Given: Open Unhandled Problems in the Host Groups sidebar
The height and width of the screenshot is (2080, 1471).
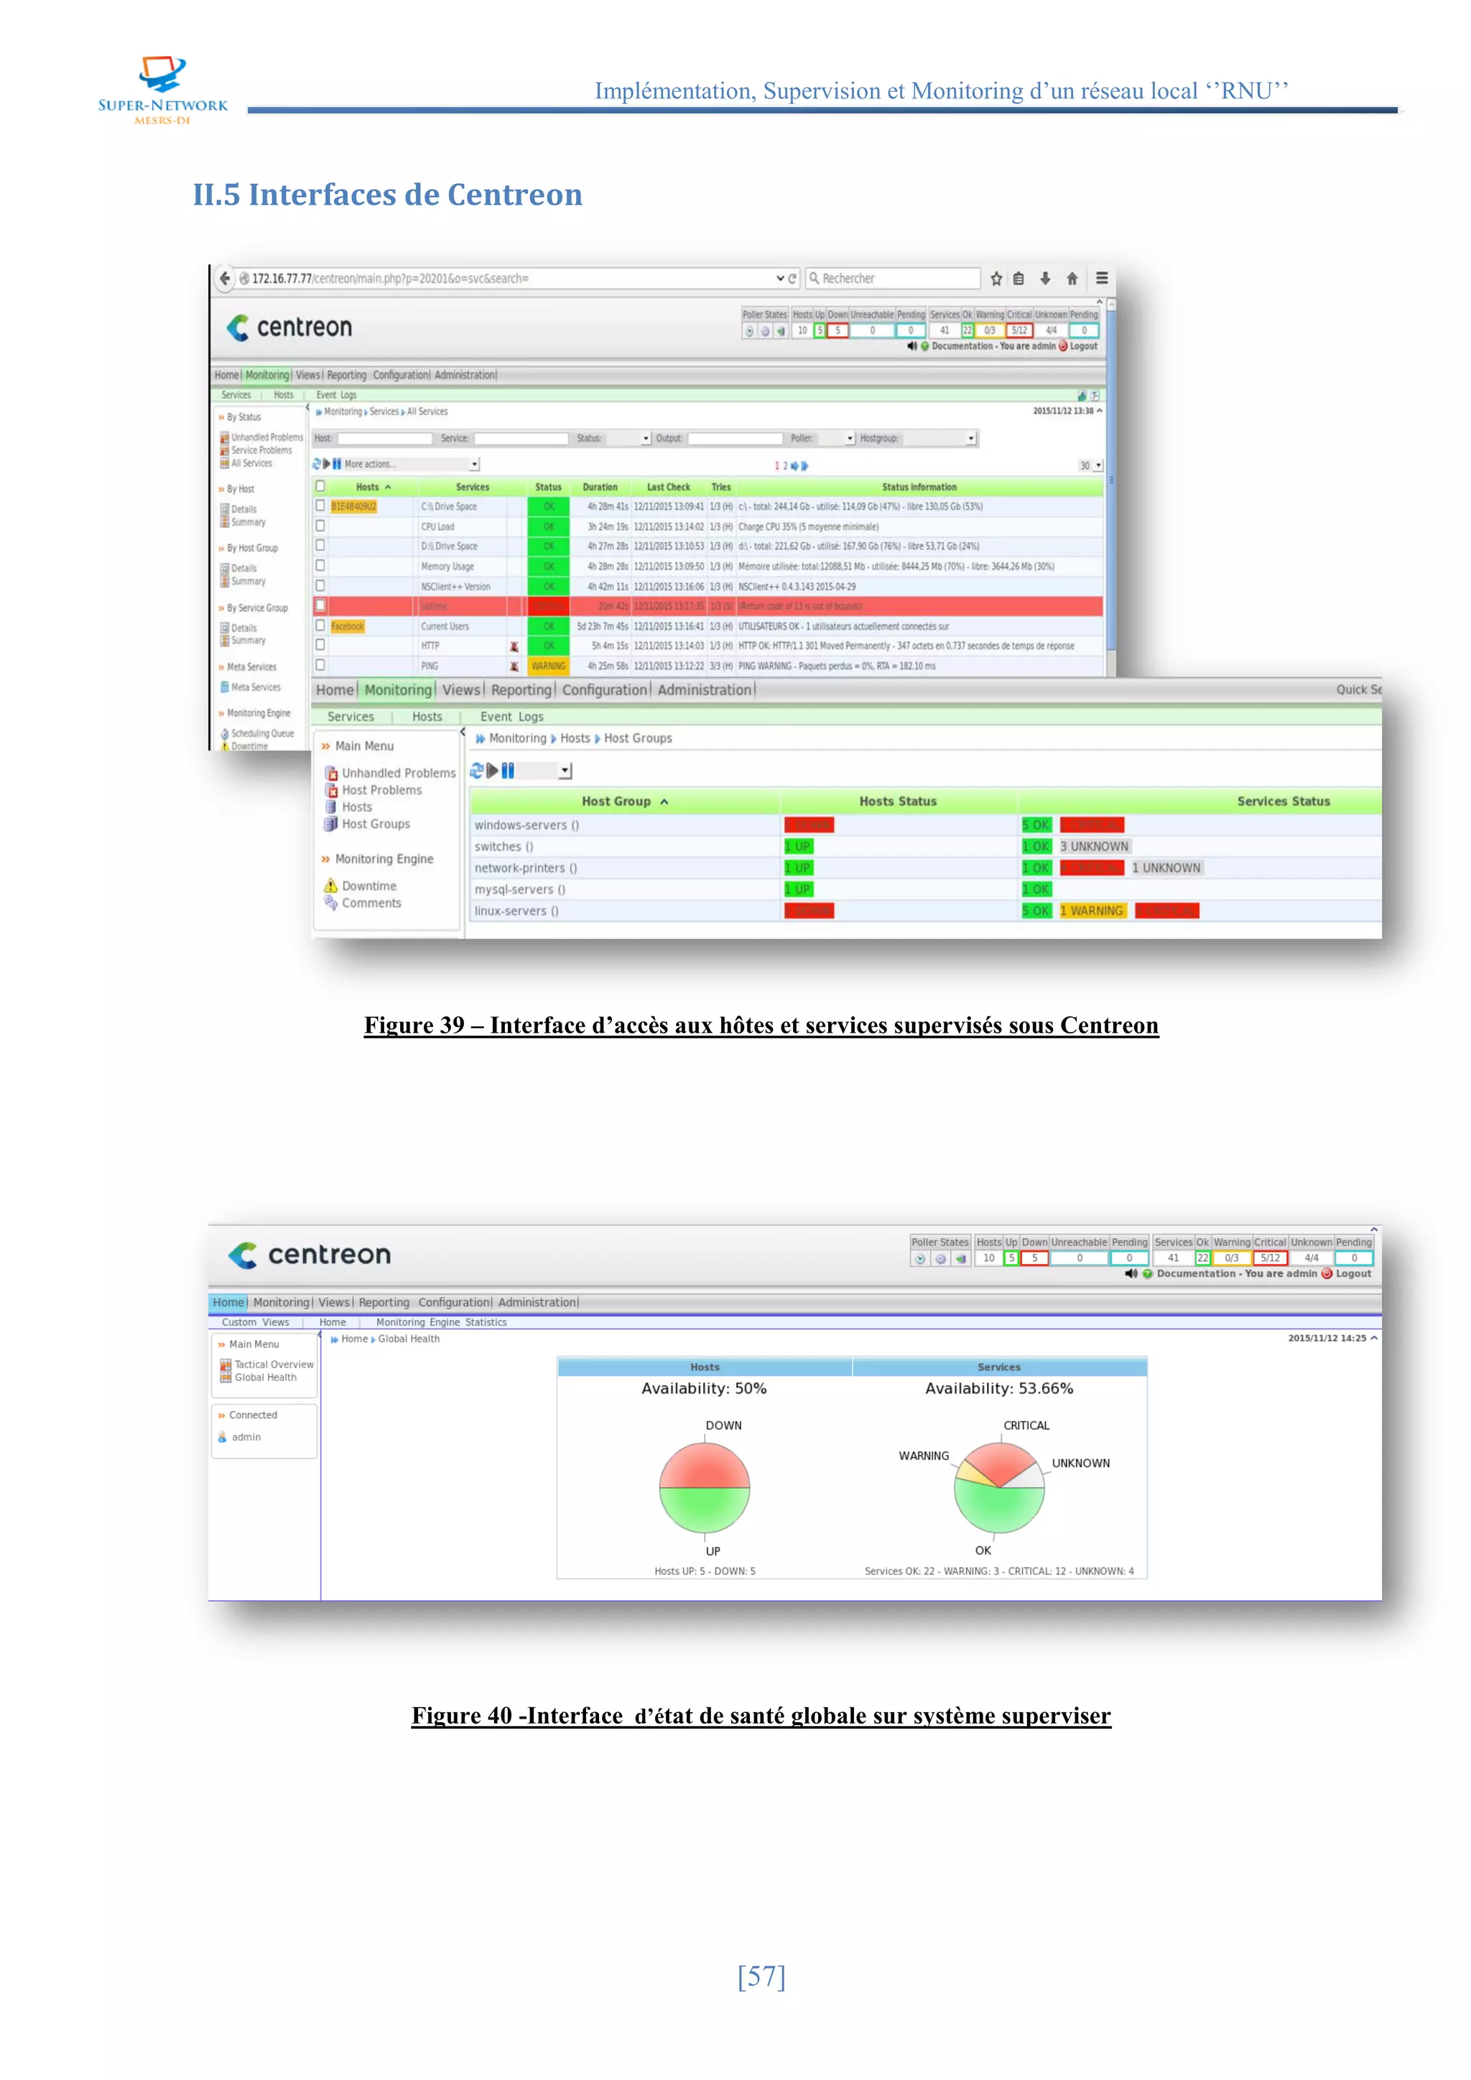Looking at the screenshot, I should [399, 774].
